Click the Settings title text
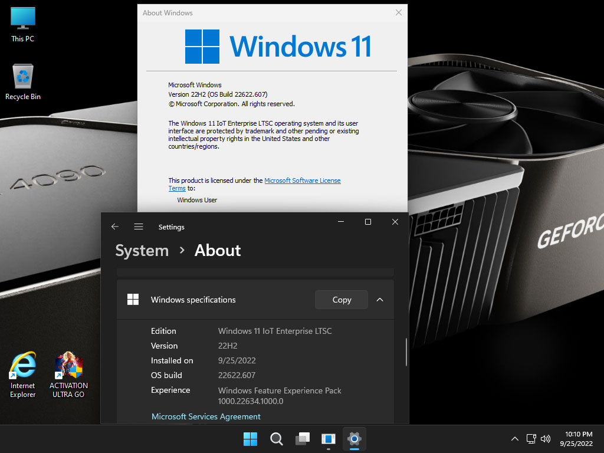This screenshot has width=604, height=453. (172, 227)
